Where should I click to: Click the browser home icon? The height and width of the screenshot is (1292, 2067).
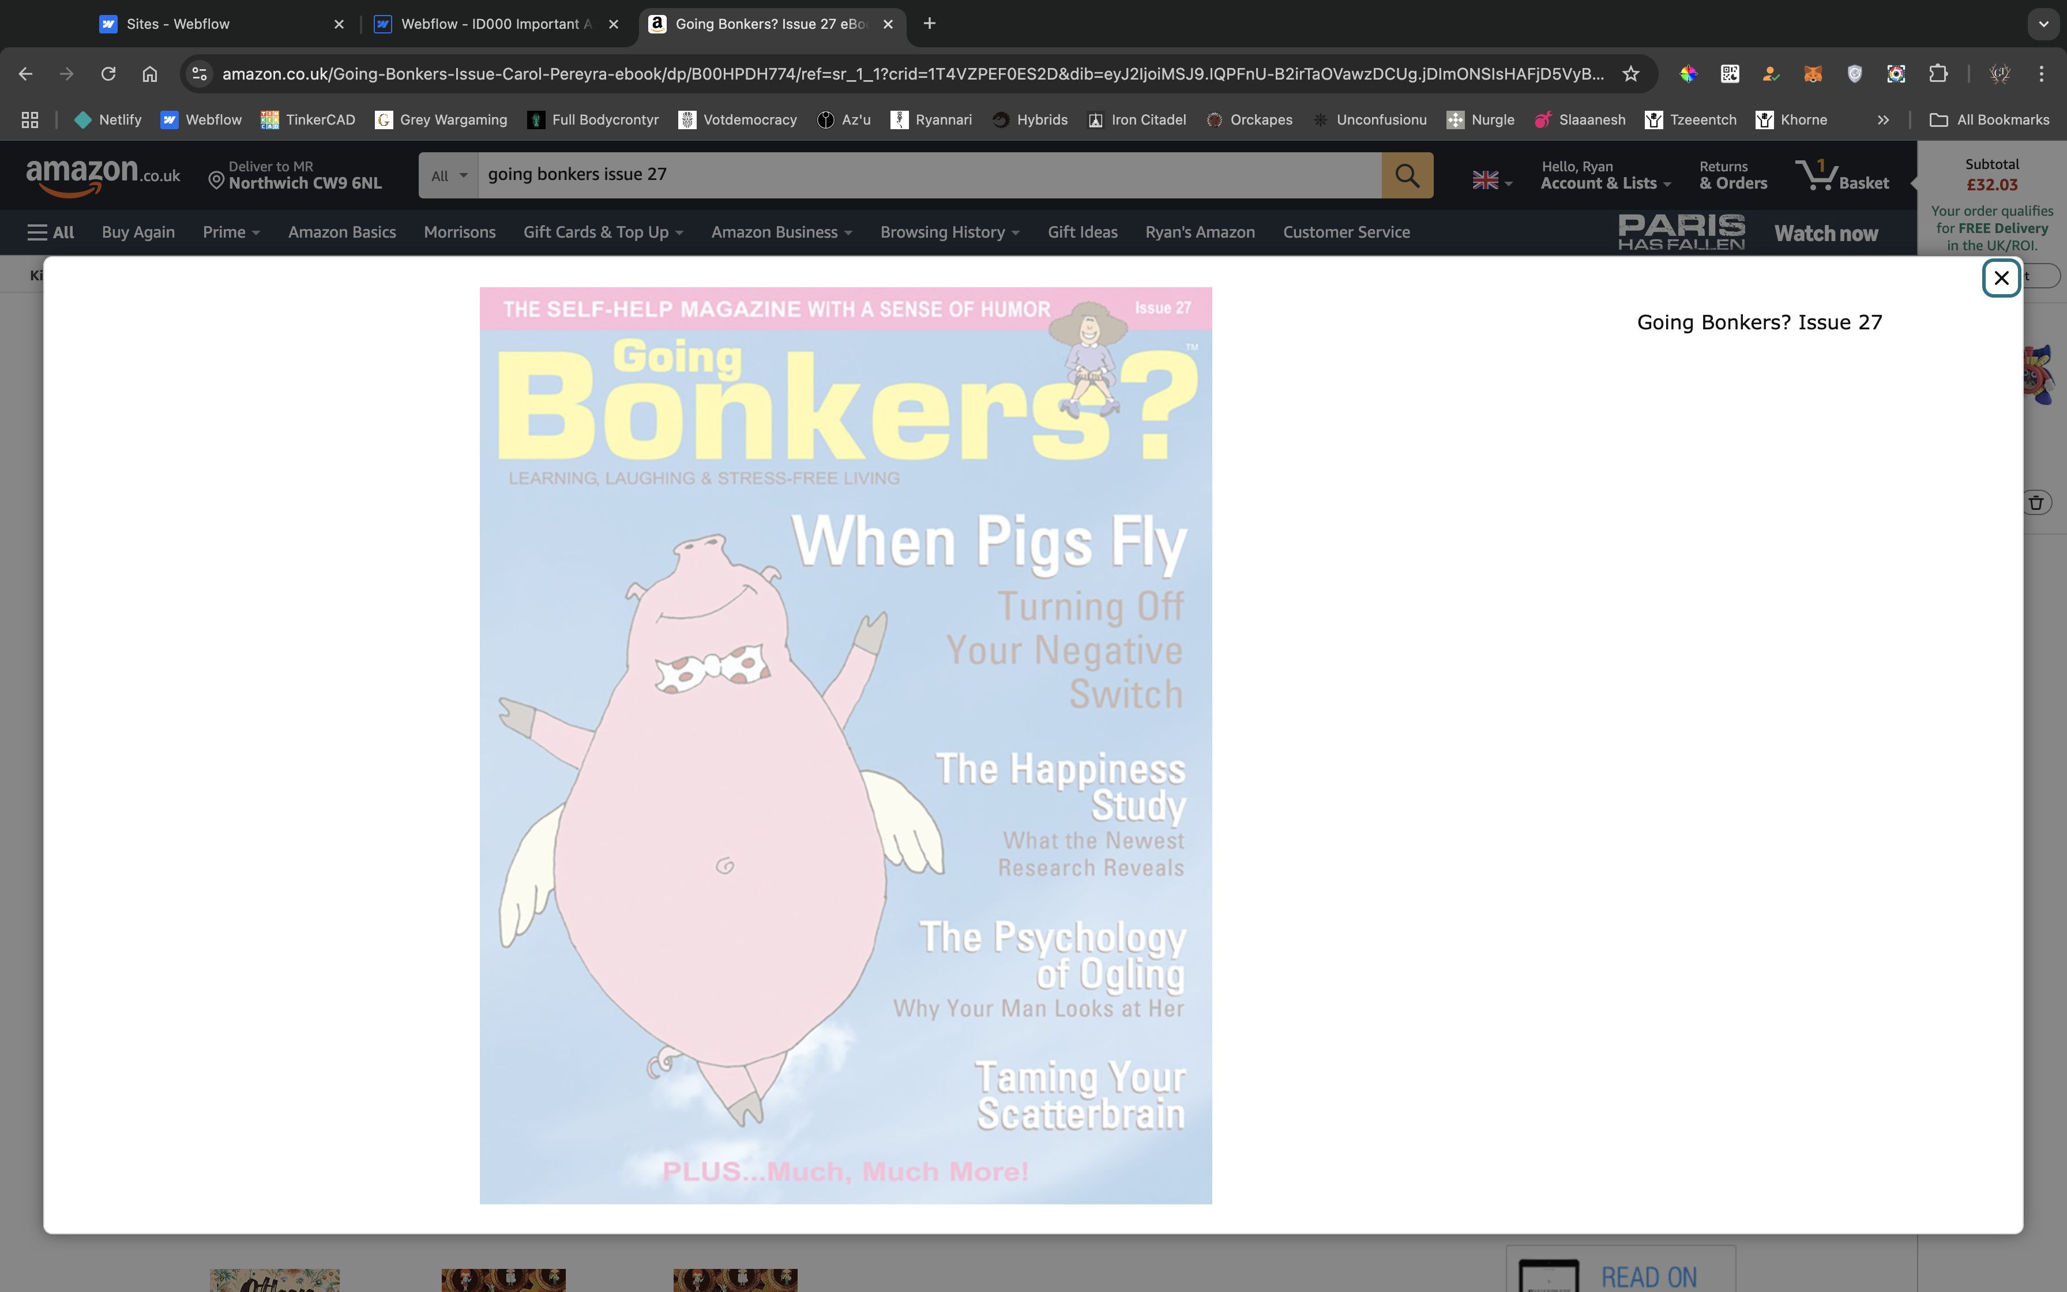(x=151, y=73)
